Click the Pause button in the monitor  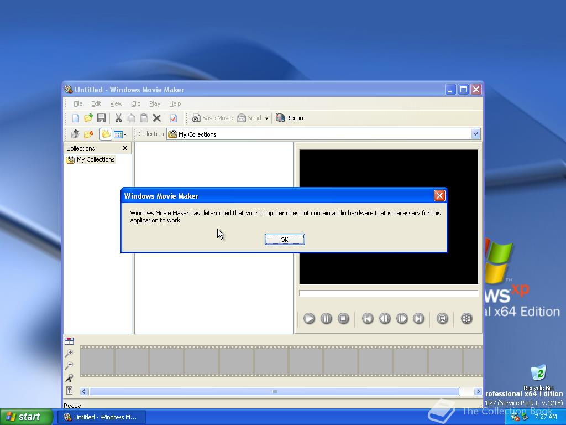pos(326,318)
